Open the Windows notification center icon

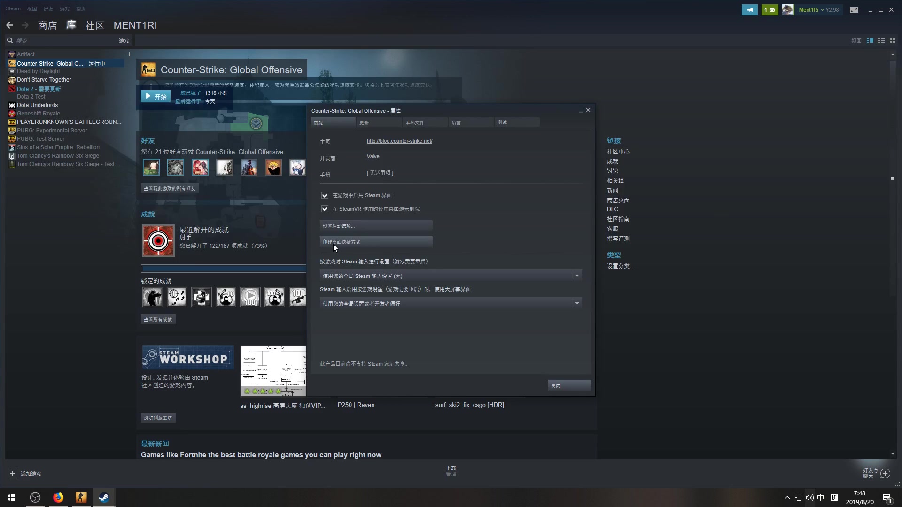887,498
